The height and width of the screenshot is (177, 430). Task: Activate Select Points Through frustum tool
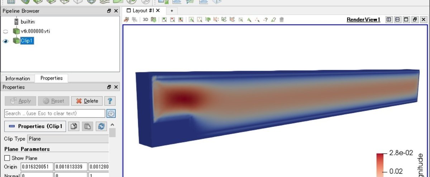tap(216, 20)
